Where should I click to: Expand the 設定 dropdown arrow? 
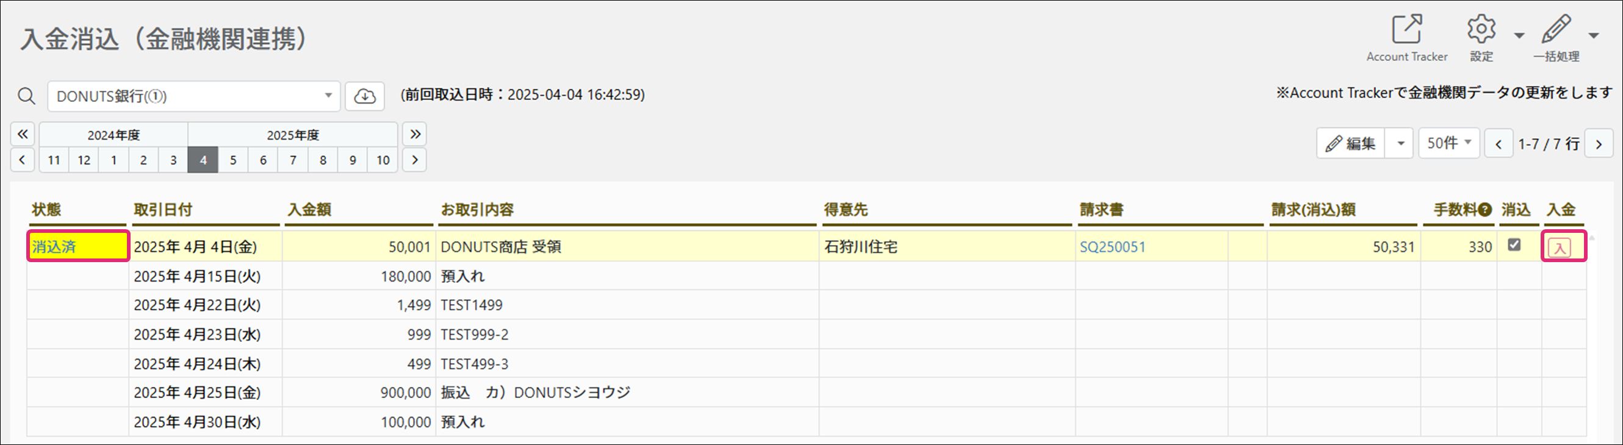pyautogui.click(x=1519, y=35)
